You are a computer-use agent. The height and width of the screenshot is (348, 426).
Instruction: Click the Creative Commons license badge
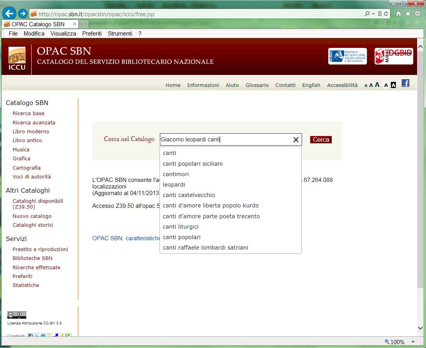click(17, 315)
